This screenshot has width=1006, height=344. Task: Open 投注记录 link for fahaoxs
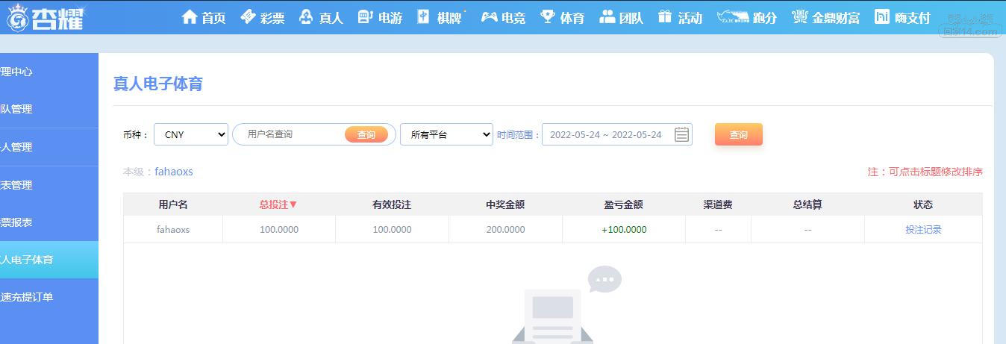923,230
